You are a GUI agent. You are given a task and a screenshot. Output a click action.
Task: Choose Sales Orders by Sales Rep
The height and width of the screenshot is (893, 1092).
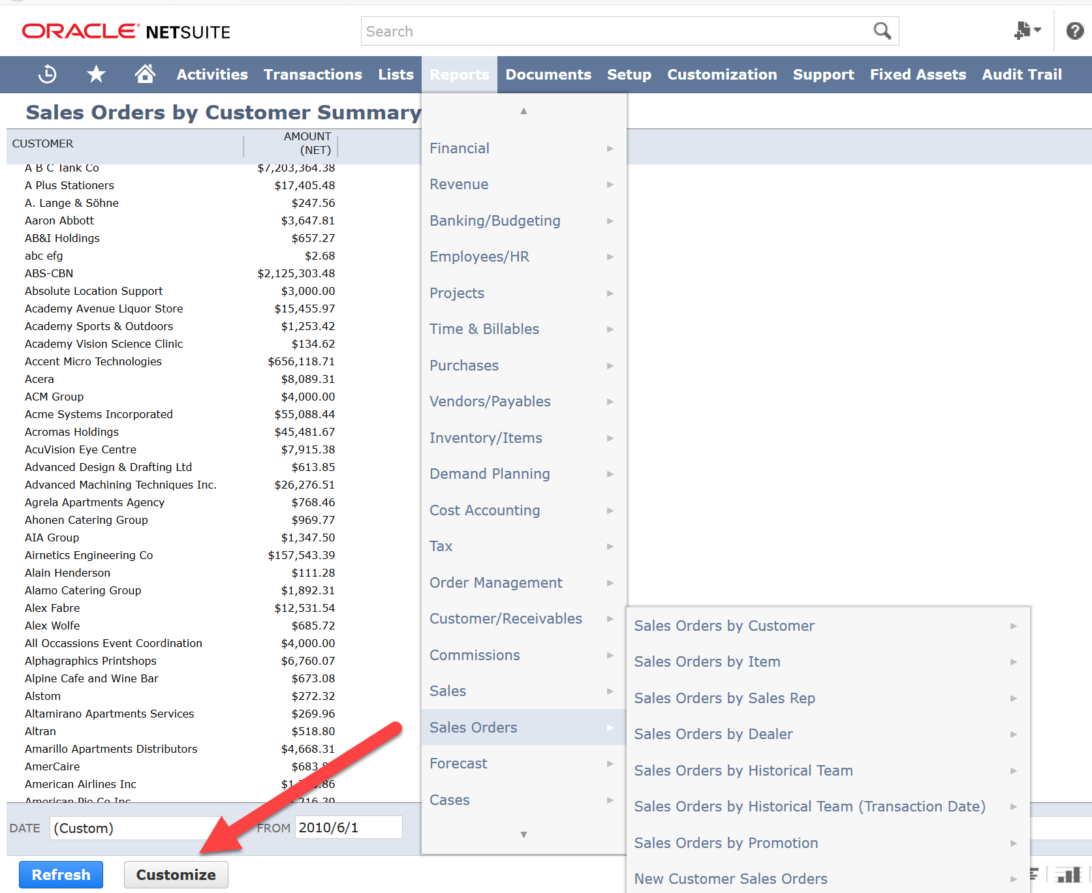[x=828, y=698]
